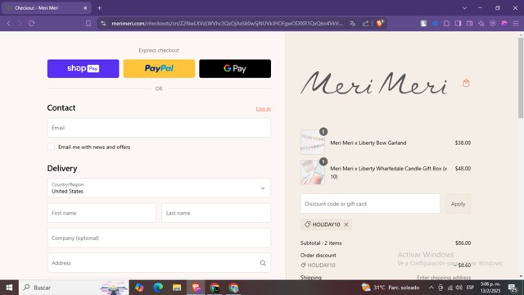Screen dimensions: 524x295
Task: Click 'Meri Meri x Liberty Bow Garland' text
Action: 368,143
